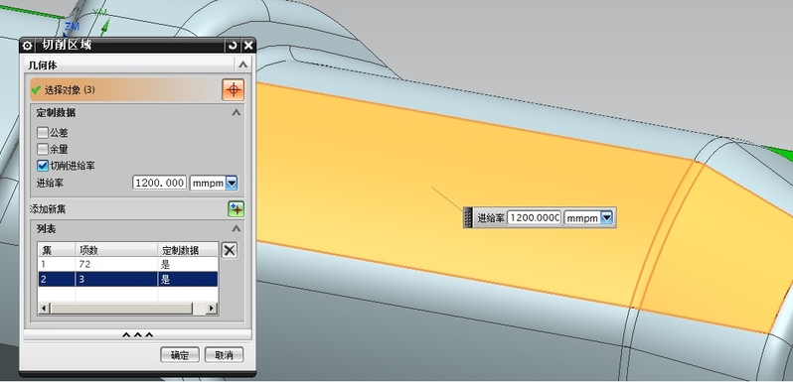Uncheck the 切削进给率 checkbox
The image size is (793, 382).
pyautogui.click(x=43, y=166)
